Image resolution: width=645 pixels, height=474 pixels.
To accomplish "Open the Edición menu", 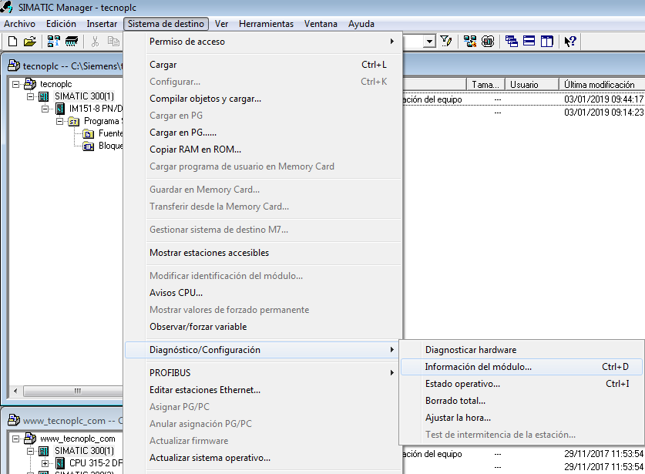I will (x=61, y=24).
